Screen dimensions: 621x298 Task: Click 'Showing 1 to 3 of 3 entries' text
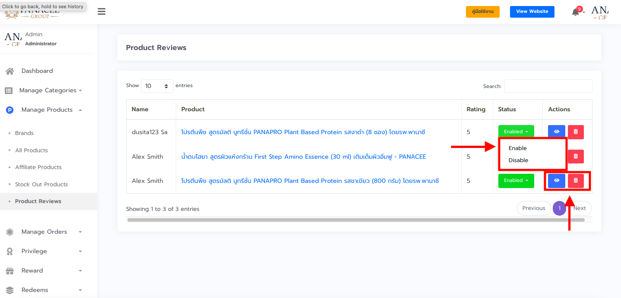click(163, 209)
